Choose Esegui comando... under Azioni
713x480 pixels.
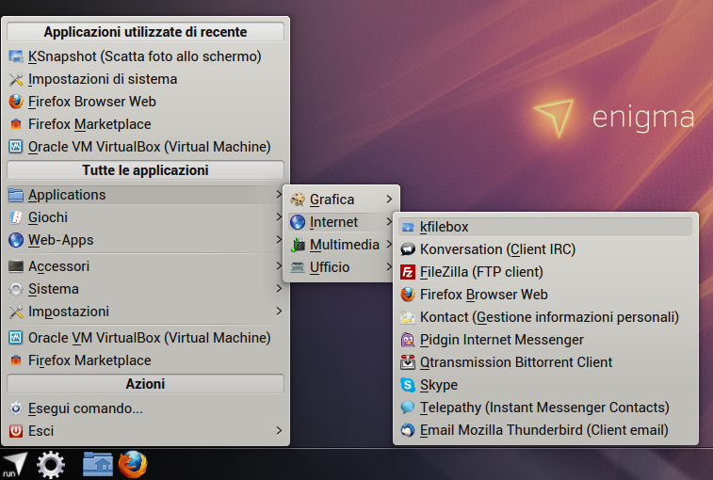click(145, 408)
